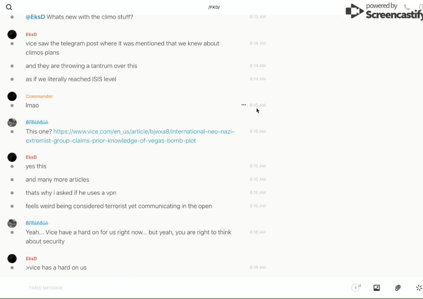Click the message "as if we literally reached ISIS level"
423x299 pixels.
tap(71, 79)
